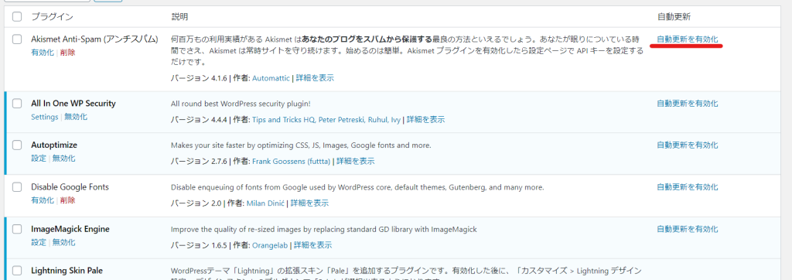Show details for All In One WP Security
Screen dimensions: 792x280
pos(426,120)
